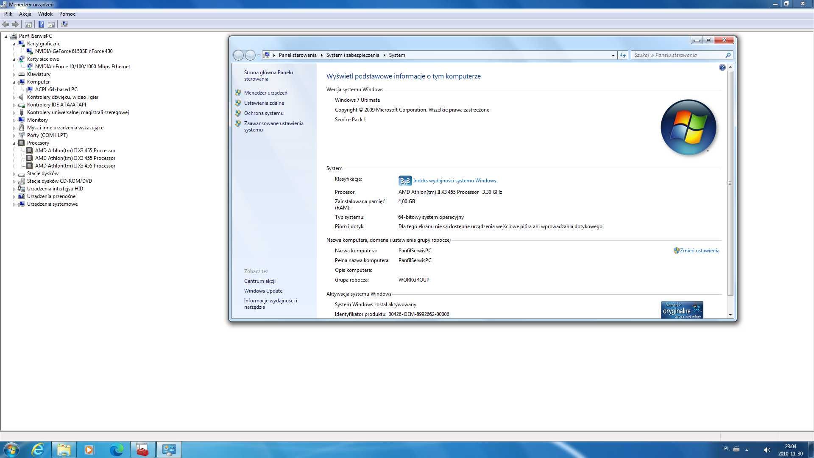The image size is (814, 458).
Task: Toggle the action pane toolbar icon
Action: [51, 24]
